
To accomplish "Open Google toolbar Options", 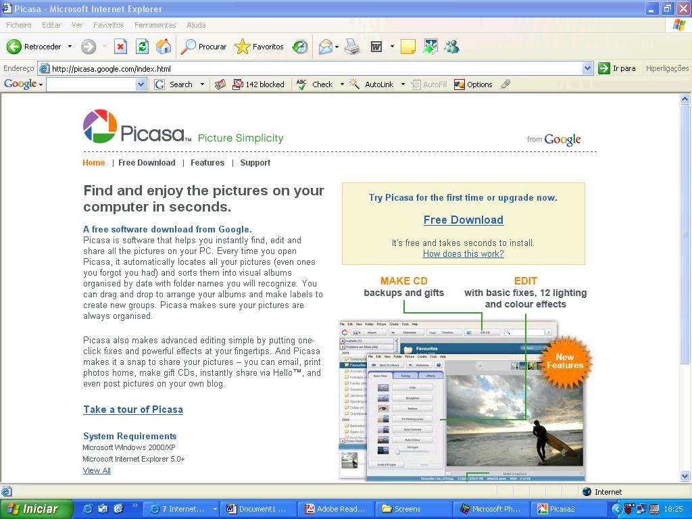I will 473,84.
